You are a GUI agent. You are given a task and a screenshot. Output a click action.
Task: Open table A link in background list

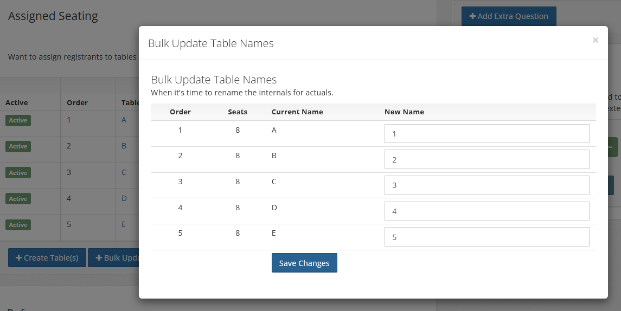click(124, 120)
